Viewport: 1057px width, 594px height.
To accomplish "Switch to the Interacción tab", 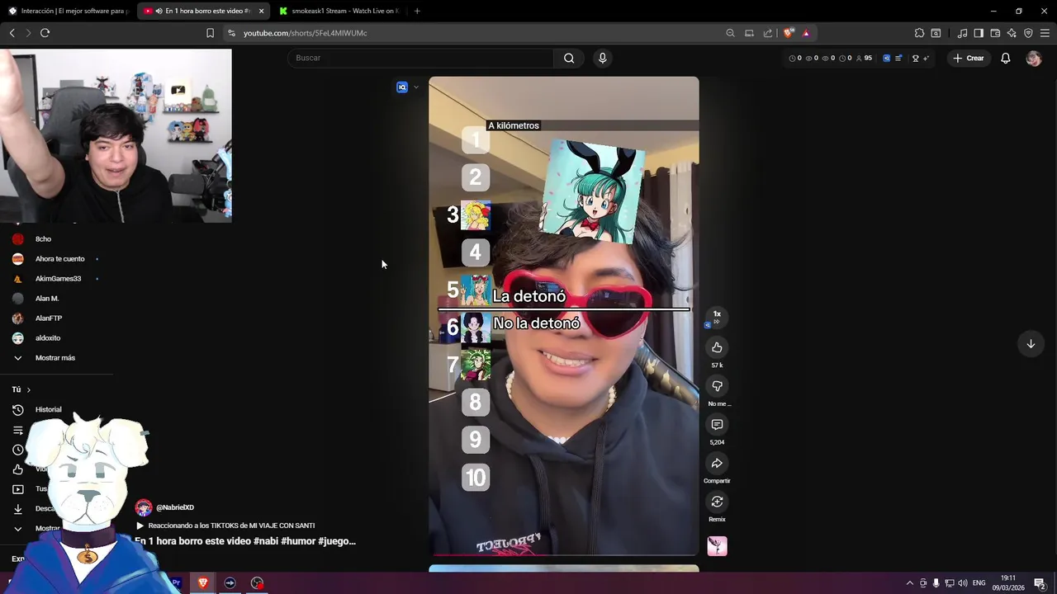I will click(x=69, y=11).
